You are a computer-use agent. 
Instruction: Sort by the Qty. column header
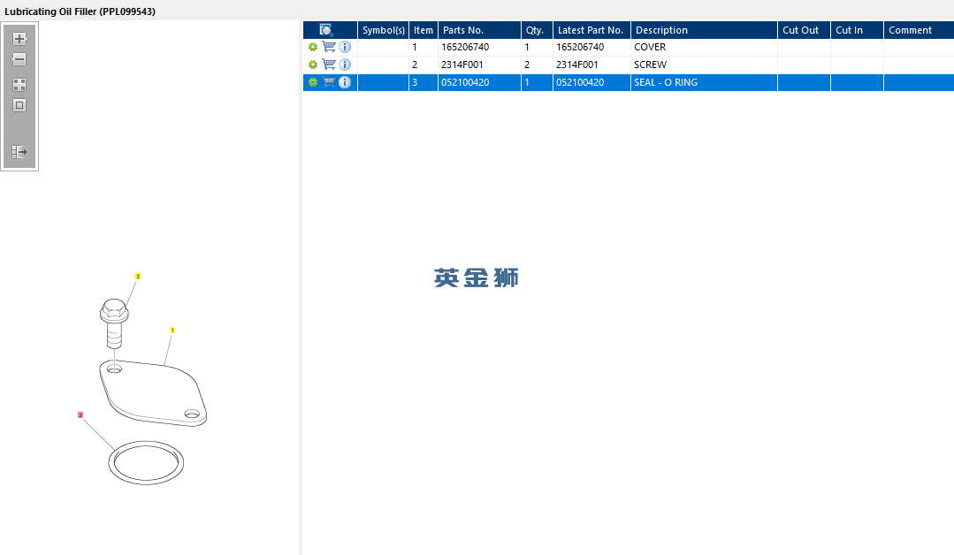click(538, 30)
